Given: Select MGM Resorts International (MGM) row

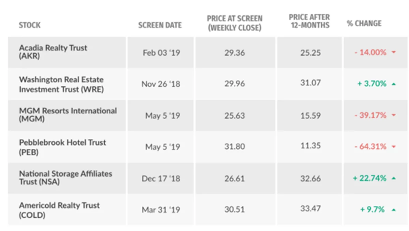Looking at the screenshot, I should pos(67,115).
